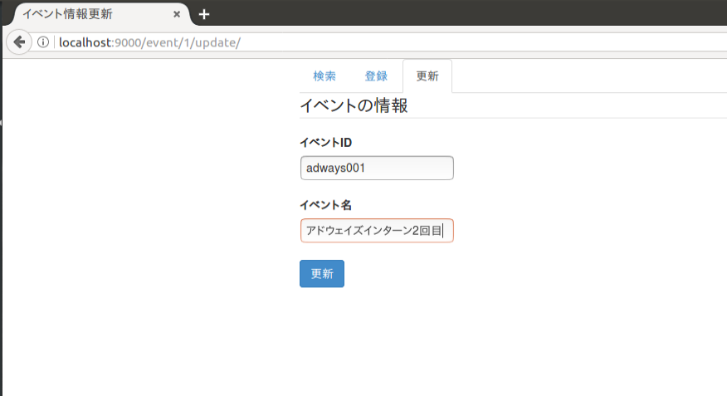Viewport: 727px width, 396px height.
Task: Submit the form with blue 更新 button
Action: [x=322, y=274]
